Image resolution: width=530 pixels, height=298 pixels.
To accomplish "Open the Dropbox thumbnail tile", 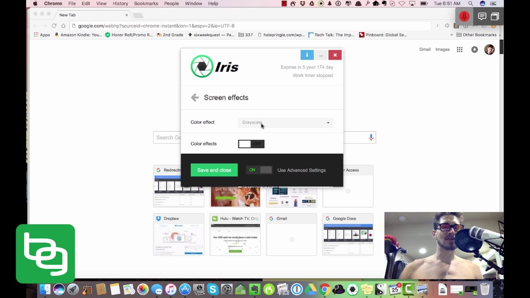I will point(178,235).
